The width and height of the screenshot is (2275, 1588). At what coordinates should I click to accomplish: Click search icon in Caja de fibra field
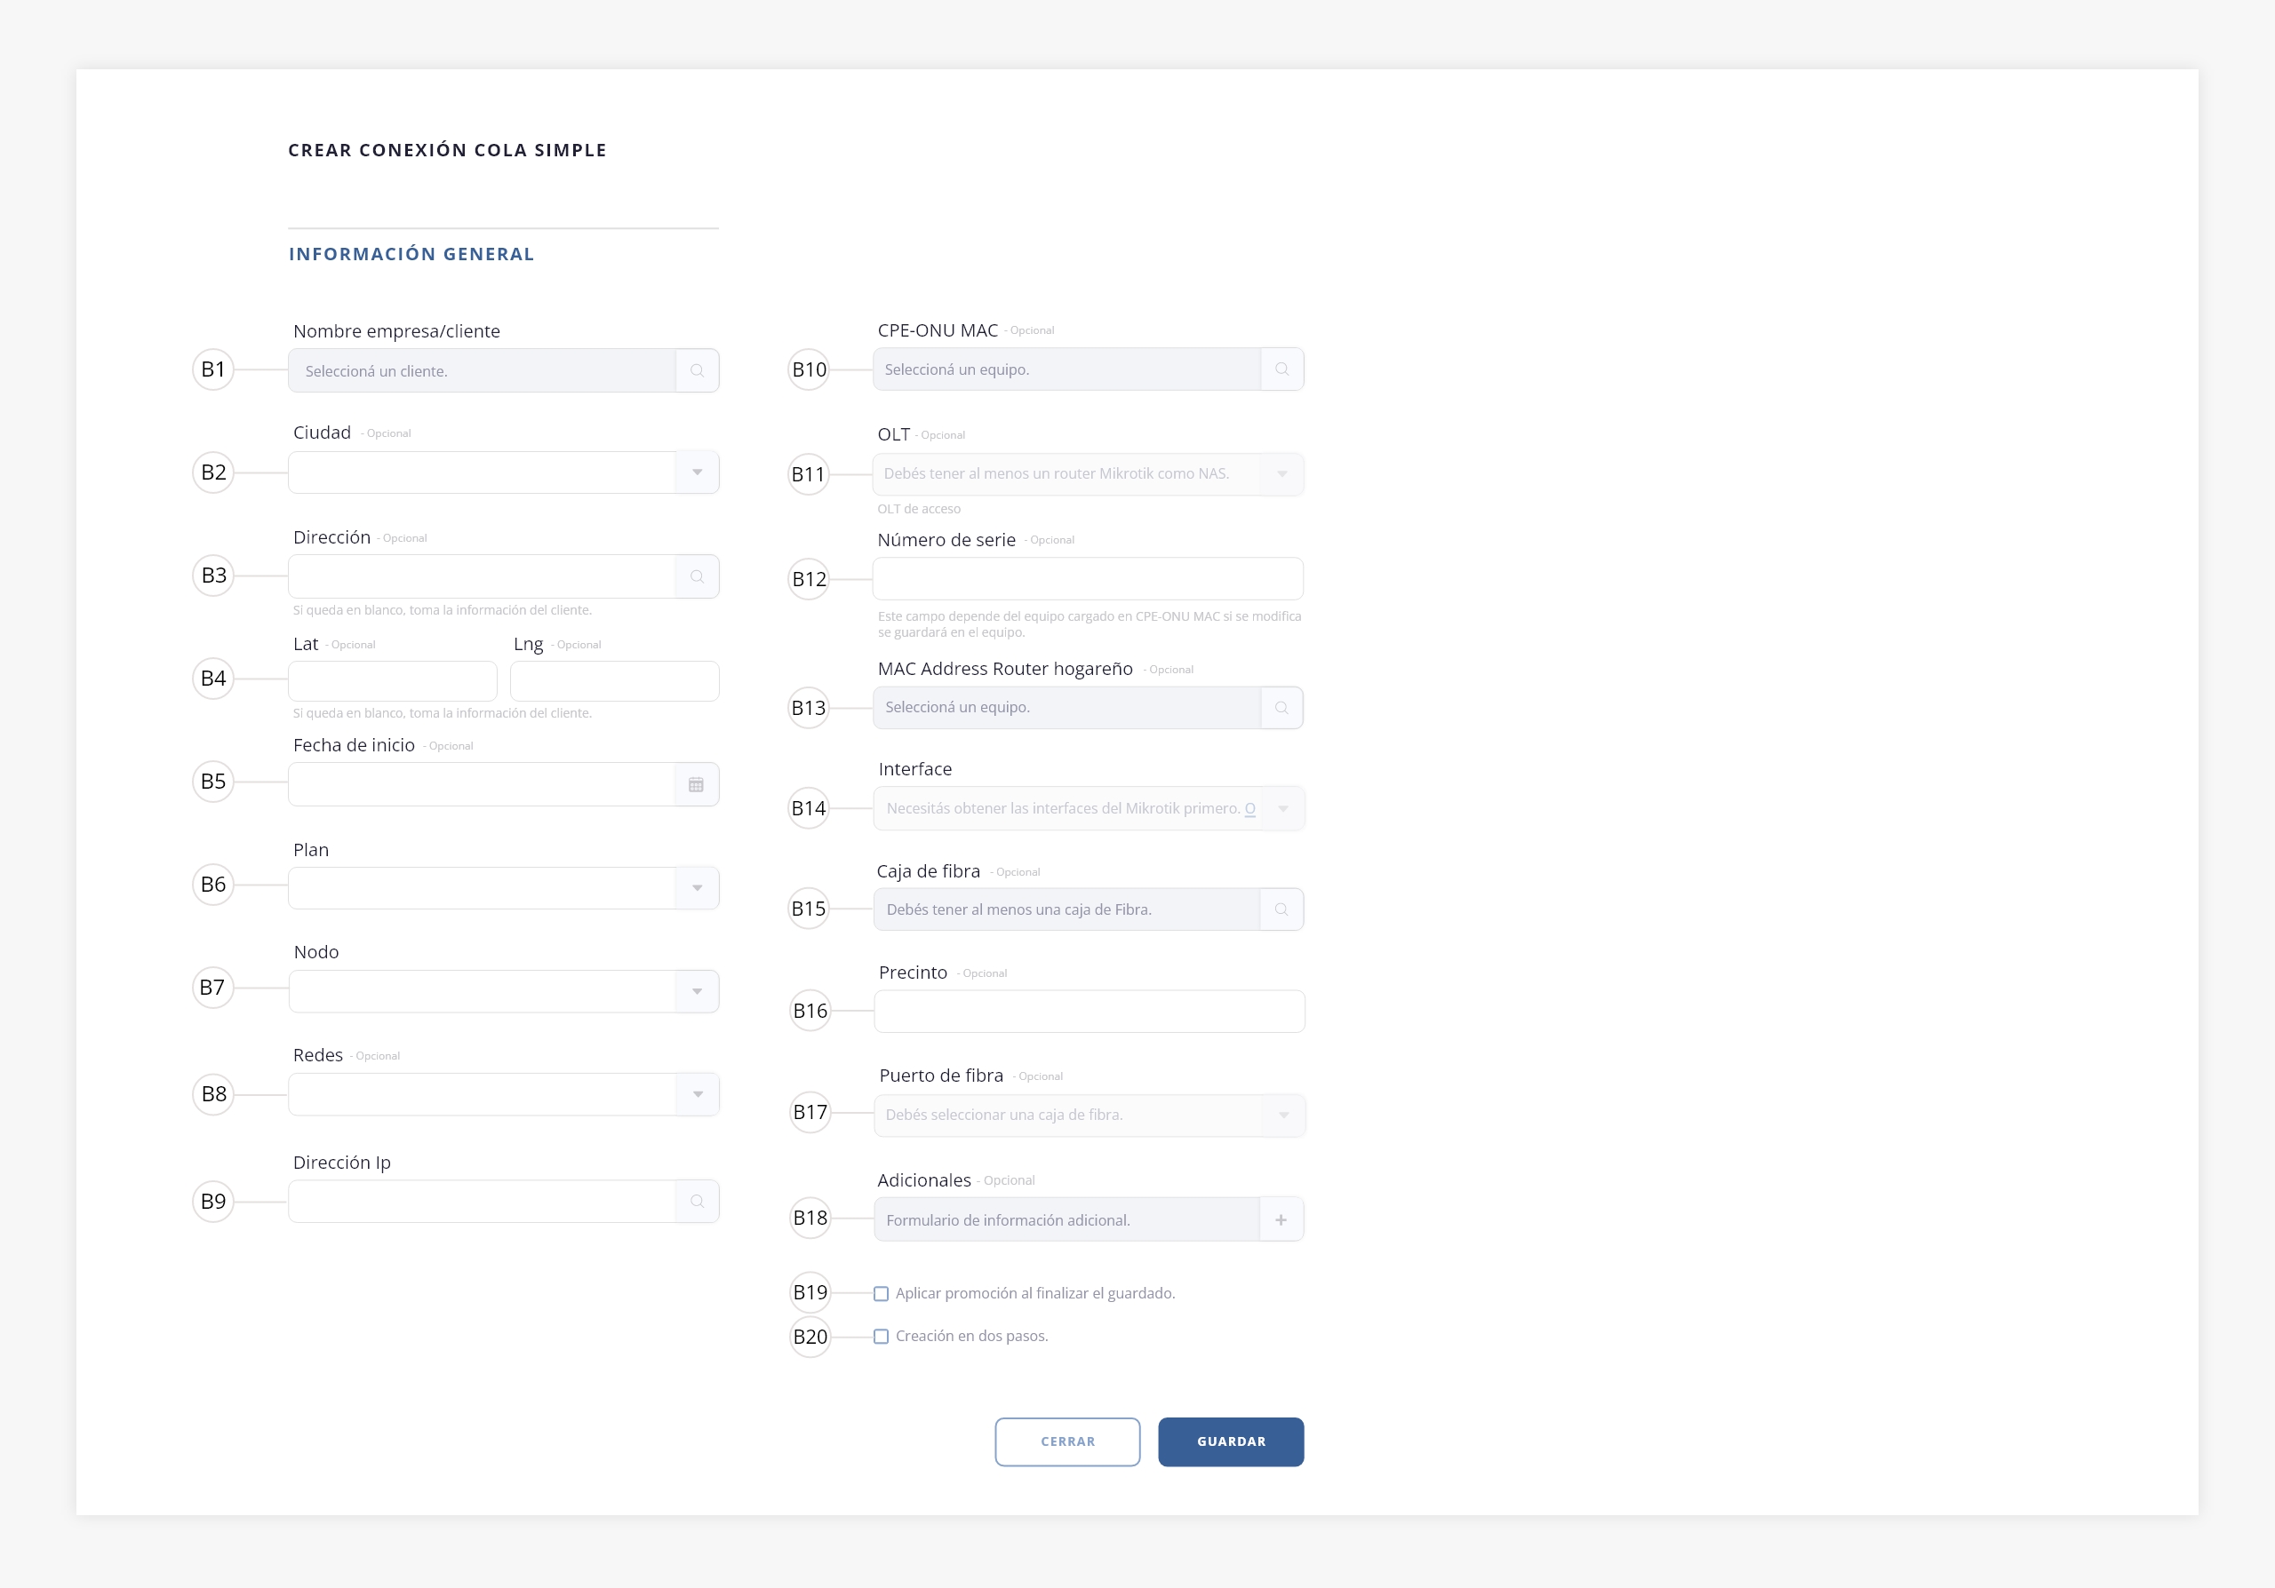point(1281,909)
